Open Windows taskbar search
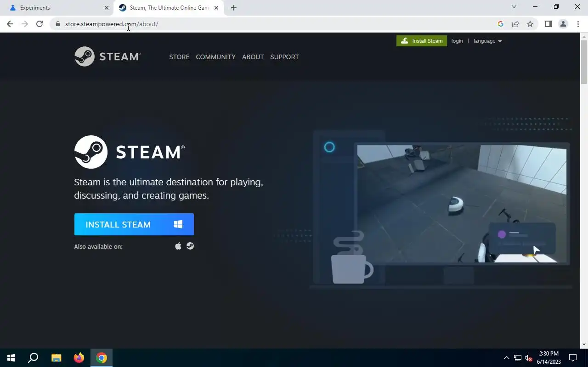 click(33, 358)
